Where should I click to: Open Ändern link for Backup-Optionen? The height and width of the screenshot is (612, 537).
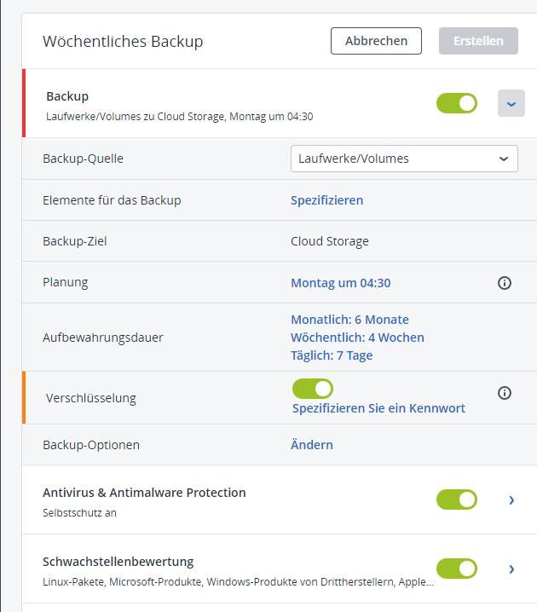coord(311,445)
